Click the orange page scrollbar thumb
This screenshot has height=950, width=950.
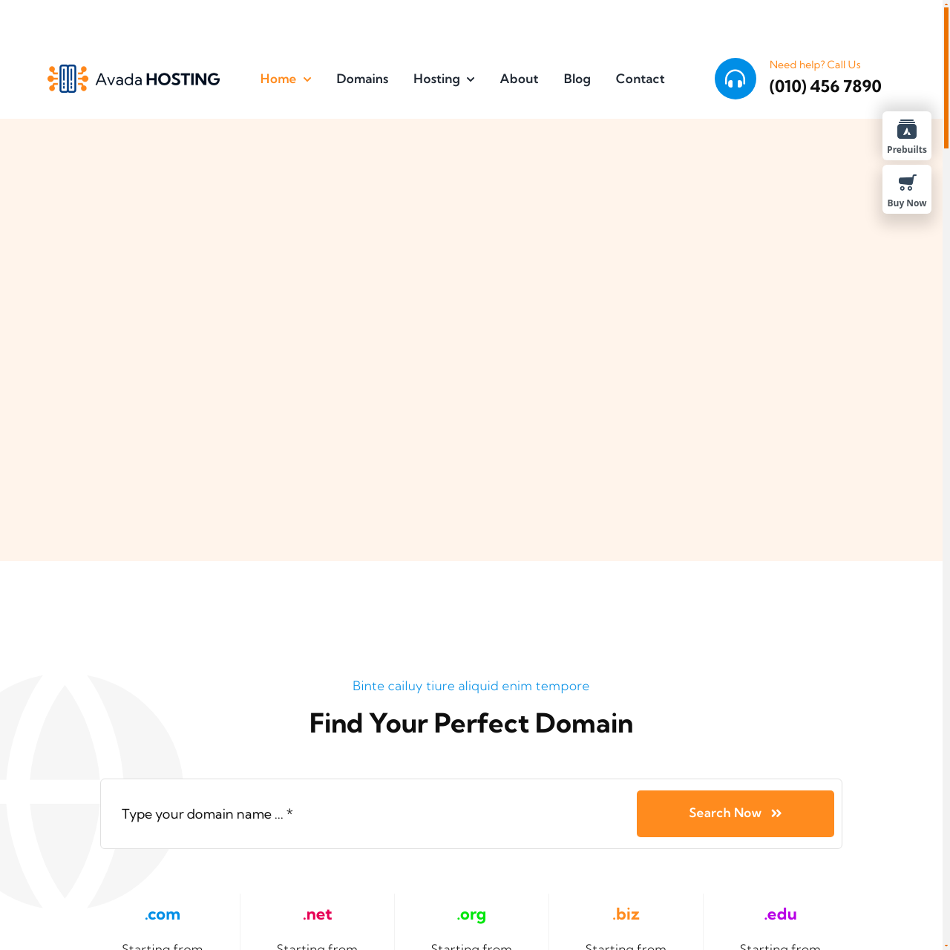click(946, 74)
